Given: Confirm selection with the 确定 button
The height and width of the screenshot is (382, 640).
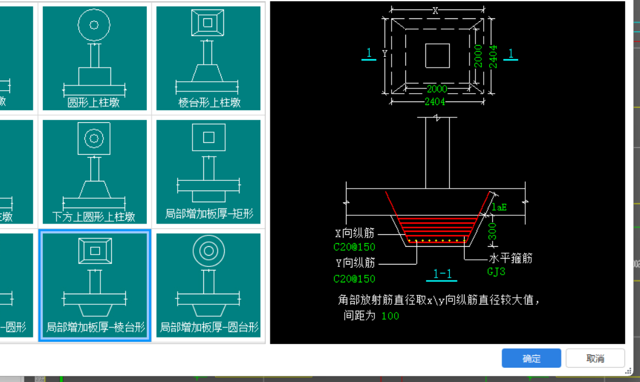Looking at the screenshot, I should point(531,358).
